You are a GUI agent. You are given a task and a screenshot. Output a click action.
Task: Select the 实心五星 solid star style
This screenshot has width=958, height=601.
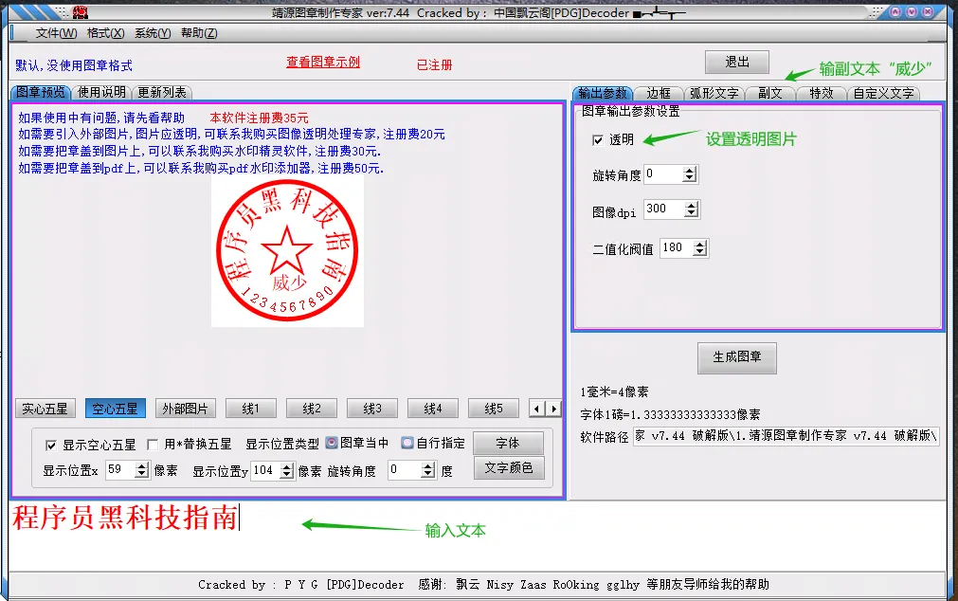click(45, 408)
